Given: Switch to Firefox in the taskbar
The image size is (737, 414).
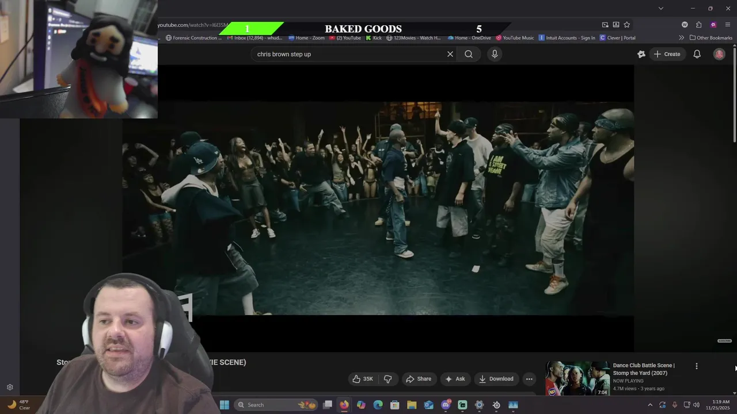Looking at the screenshot, I should 344,405.
